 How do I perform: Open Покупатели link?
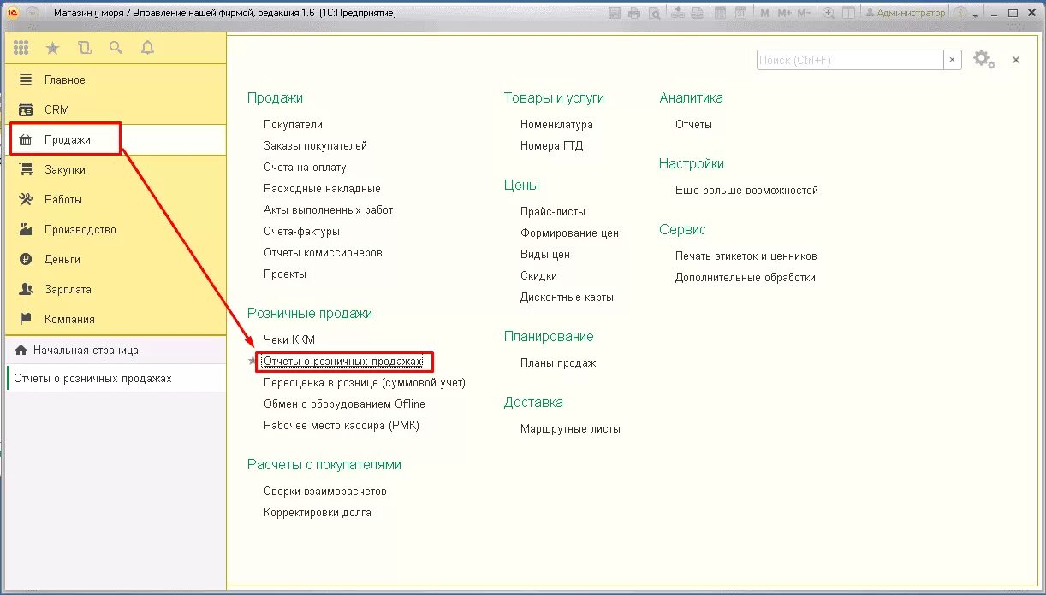pos(293,124)
